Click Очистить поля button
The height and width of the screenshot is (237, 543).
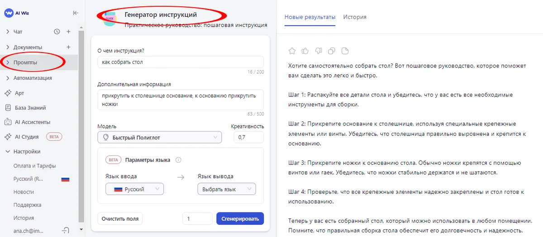coord(120,218)
